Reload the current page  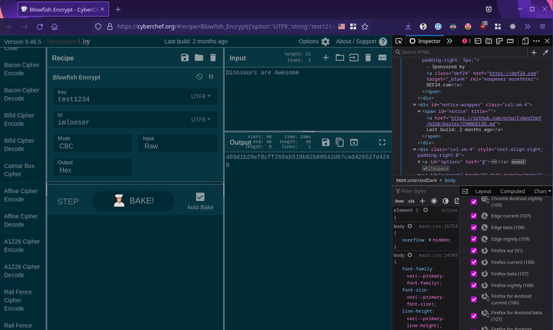pyautogui.click(x=40, y=26)
